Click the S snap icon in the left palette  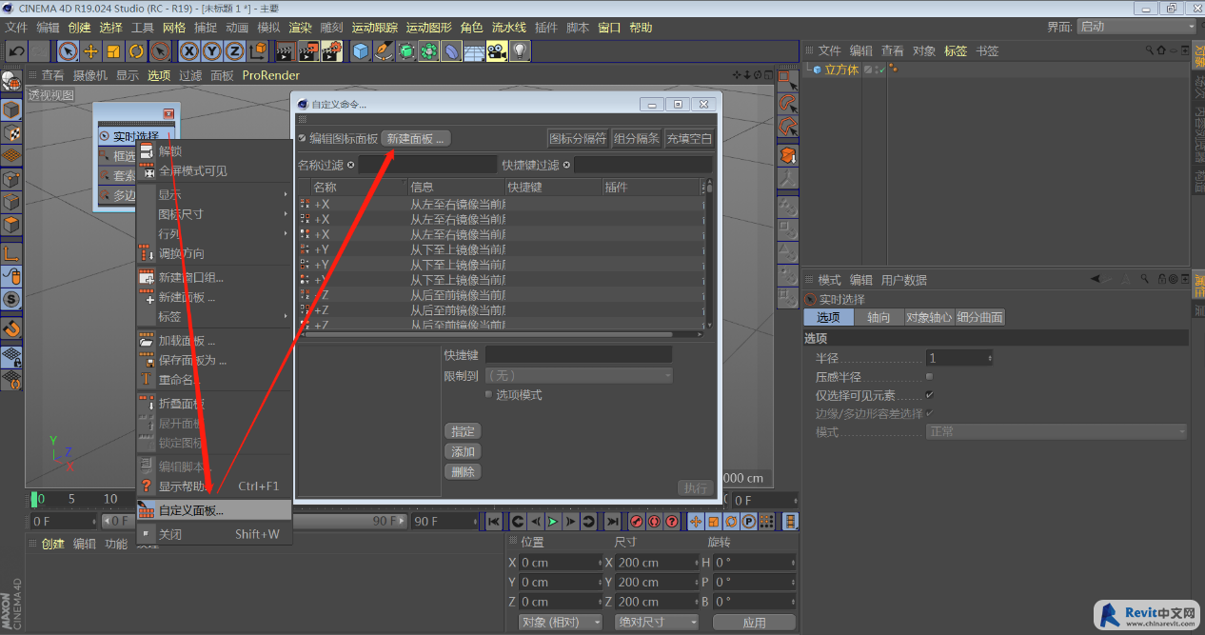10,299
